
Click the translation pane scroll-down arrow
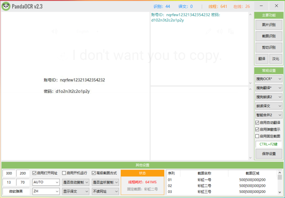[250, 158]
